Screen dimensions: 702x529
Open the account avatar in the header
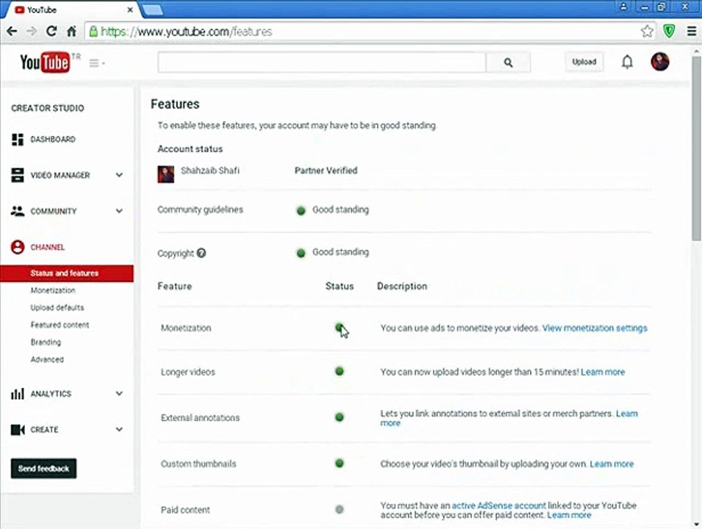660,62
